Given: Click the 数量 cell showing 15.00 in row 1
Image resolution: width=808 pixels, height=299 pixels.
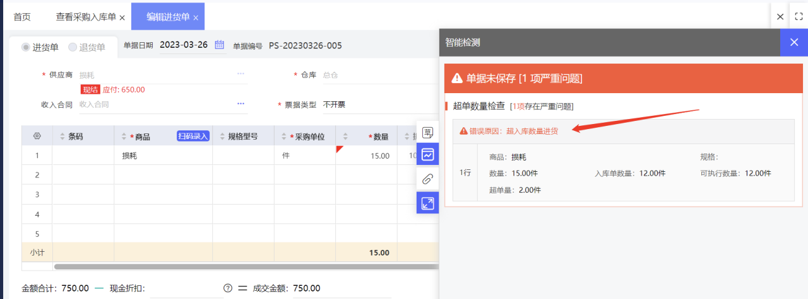Looking at the screenshot, I should pyautogui.click(x=366, y=155).
